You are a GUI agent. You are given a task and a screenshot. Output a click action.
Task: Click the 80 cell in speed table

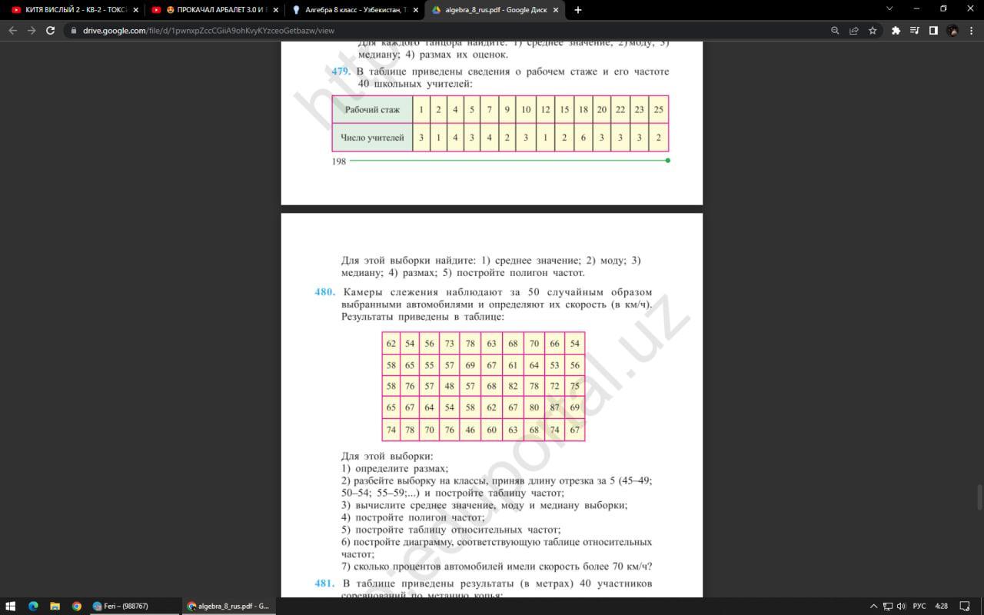(x=534, y=407)
